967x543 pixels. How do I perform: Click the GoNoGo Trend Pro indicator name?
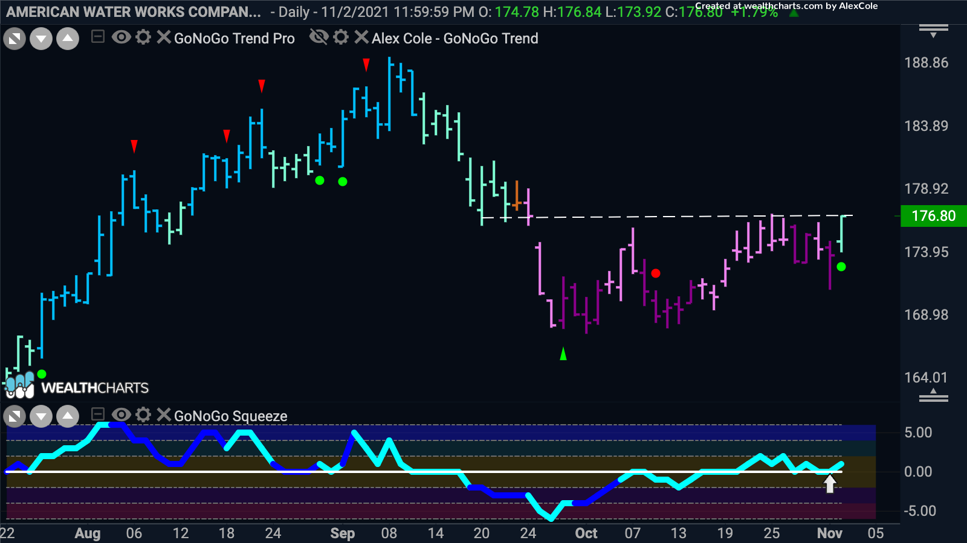[x=234, y=39]
